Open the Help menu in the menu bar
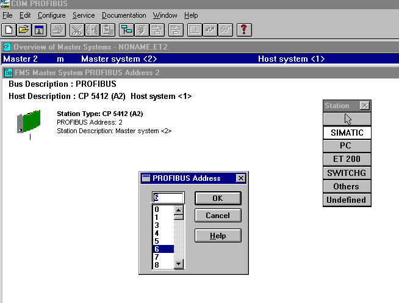Image resolution: width=399 pixels, height=303 pixels. (191, 15)
